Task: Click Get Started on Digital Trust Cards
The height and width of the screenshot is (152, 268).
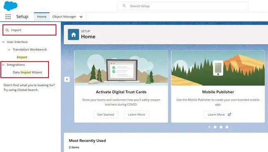Action: [106, 114]
